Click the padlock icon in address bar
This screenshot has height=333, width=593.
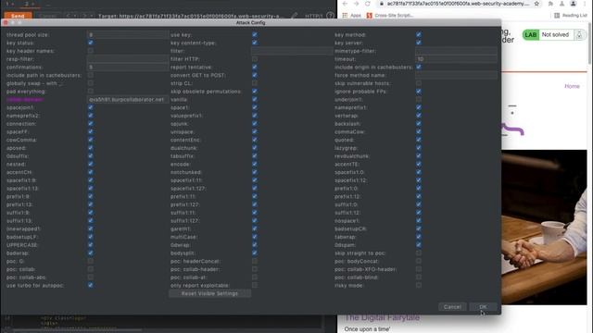coord(381,4)
